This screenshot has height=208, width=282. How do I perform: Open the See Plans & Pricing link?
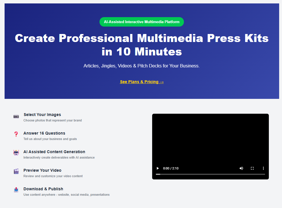tap(142, 82)
